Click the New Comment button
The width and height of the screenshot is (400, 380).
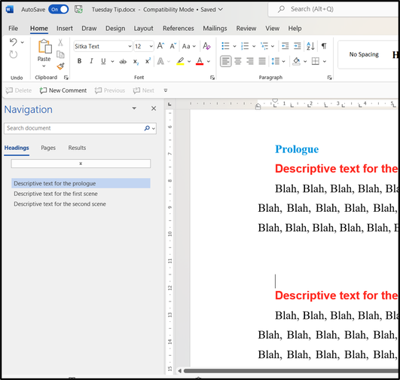(x=63, y=90)
